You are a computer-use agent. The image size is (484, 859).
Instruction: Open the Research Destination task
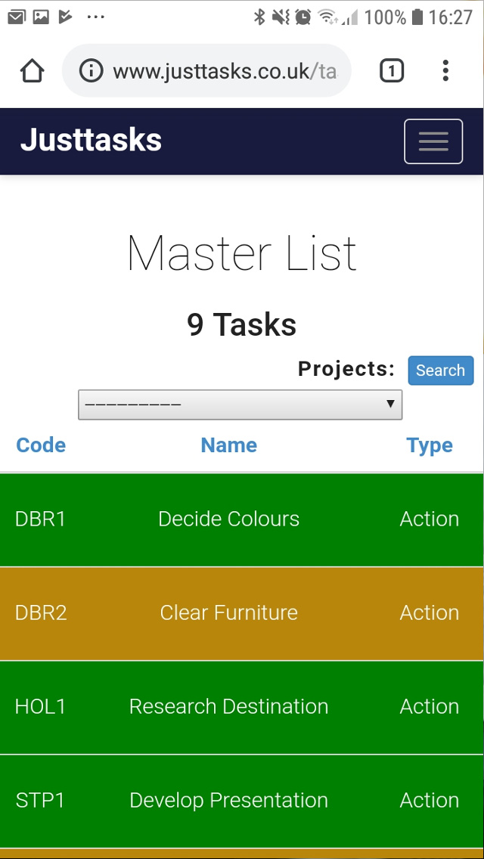[228, 706]
